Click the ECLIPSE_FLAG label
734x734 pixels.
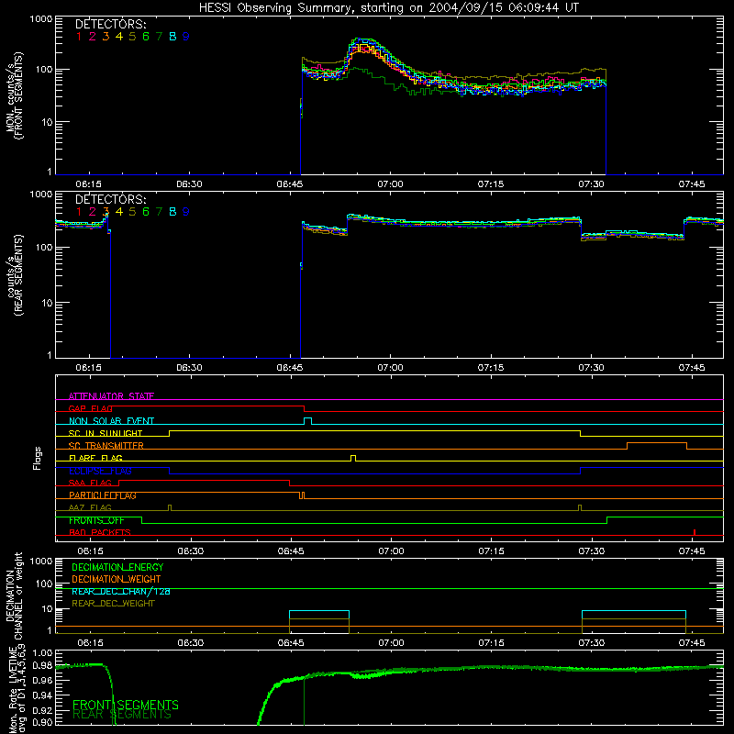pos(100,471)
